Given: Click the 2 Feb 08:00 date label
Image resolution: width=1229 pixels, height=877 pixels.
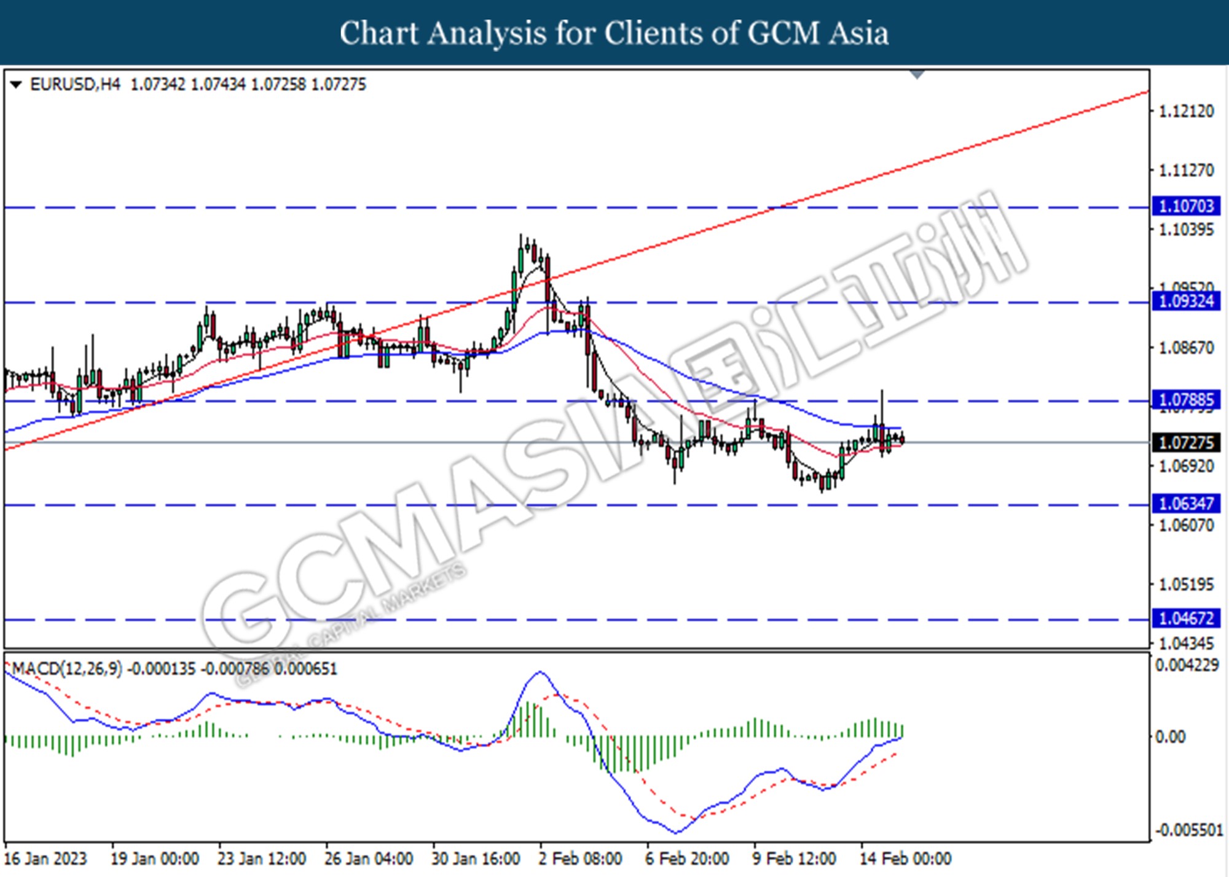Looking at the screenshot, I should 581,858.
